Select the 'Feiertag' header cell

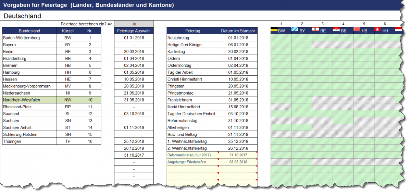point(193,31)
